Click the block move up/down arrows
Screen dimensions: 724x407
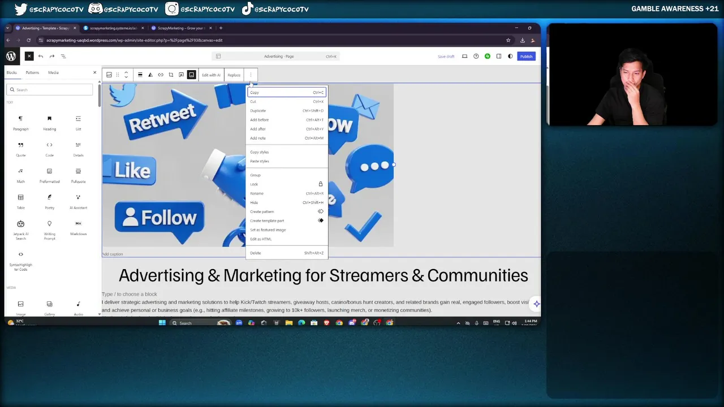(126, 75)
